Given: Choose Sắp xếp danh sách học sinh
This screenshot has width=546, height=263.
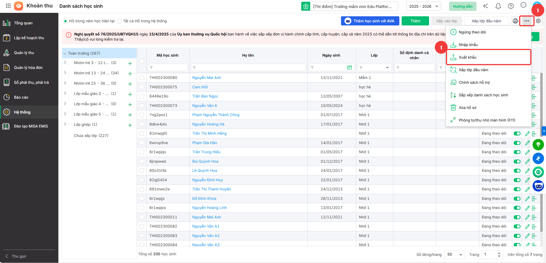Looking at the screenshot, I should pyautogui.click(x=488, y=95).
